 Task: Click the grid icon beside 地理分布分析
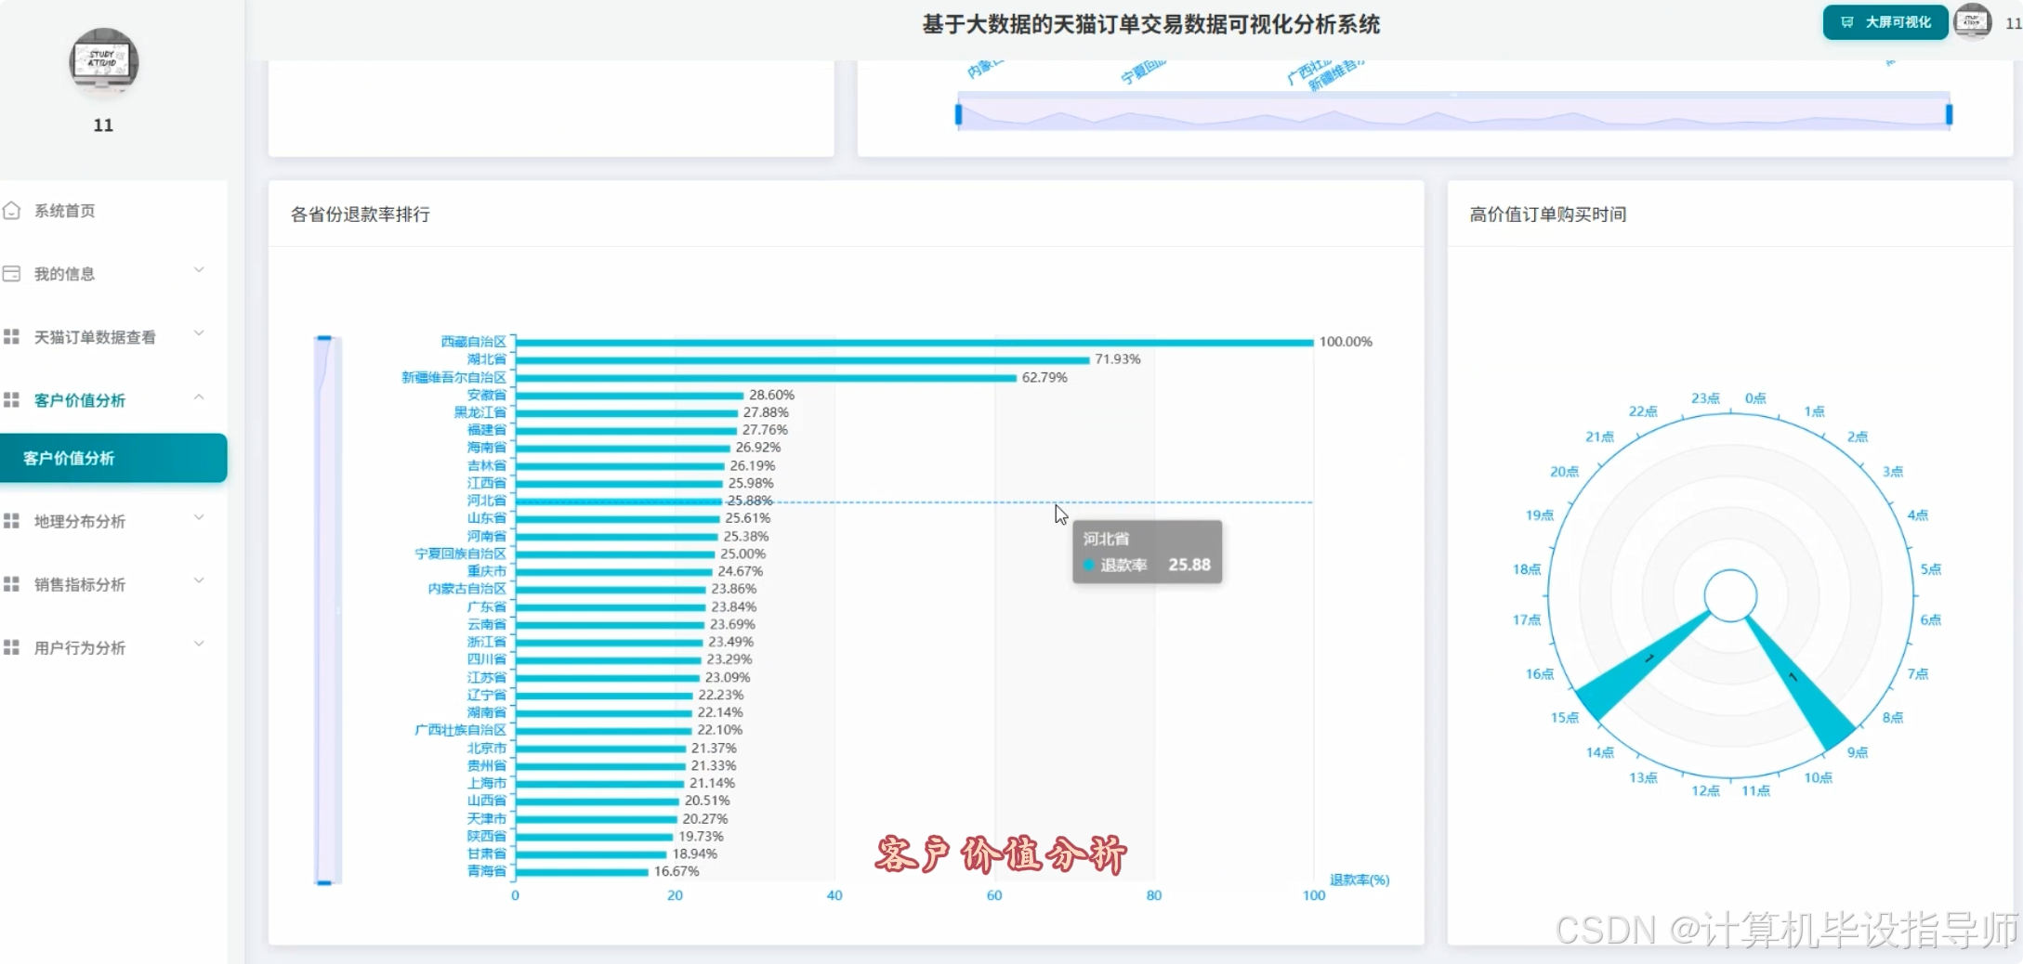coord(12,521)
